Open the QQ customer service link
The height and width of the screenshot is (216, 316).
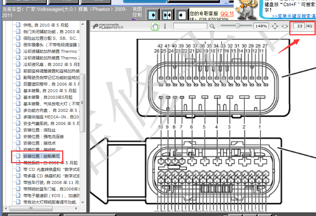[227, 13]
